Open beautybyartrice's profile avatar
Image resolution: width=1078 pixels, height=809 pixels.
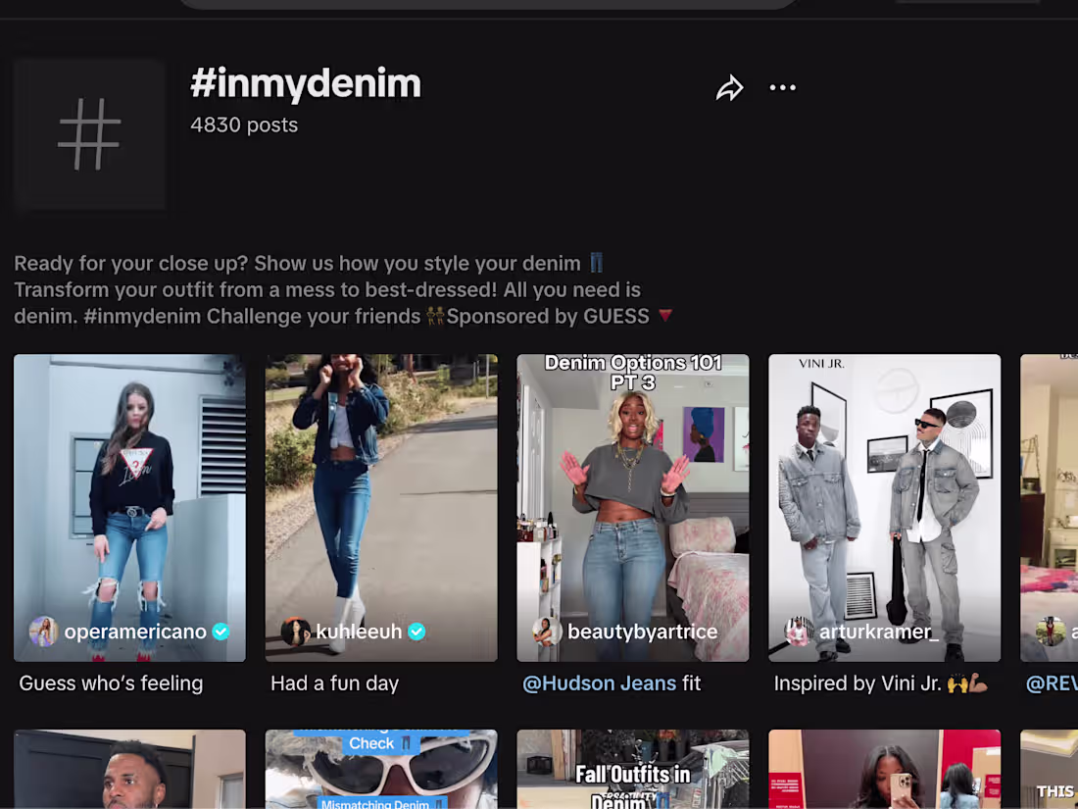(548, 632)
